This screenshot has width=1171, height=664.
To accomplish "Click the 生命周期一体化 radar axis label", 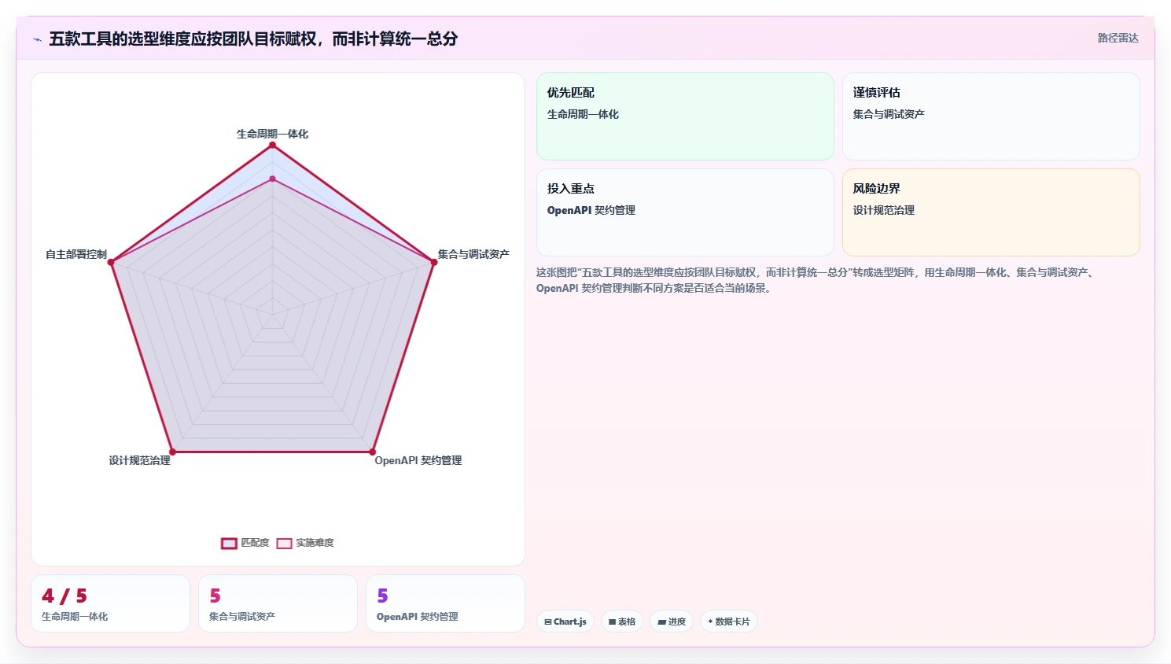I will point(272,134).
